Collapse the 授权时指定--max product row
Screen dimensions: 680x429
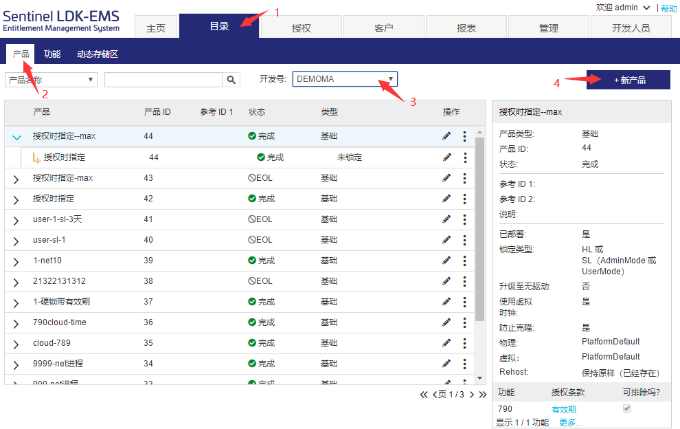[x=17, y=137]
